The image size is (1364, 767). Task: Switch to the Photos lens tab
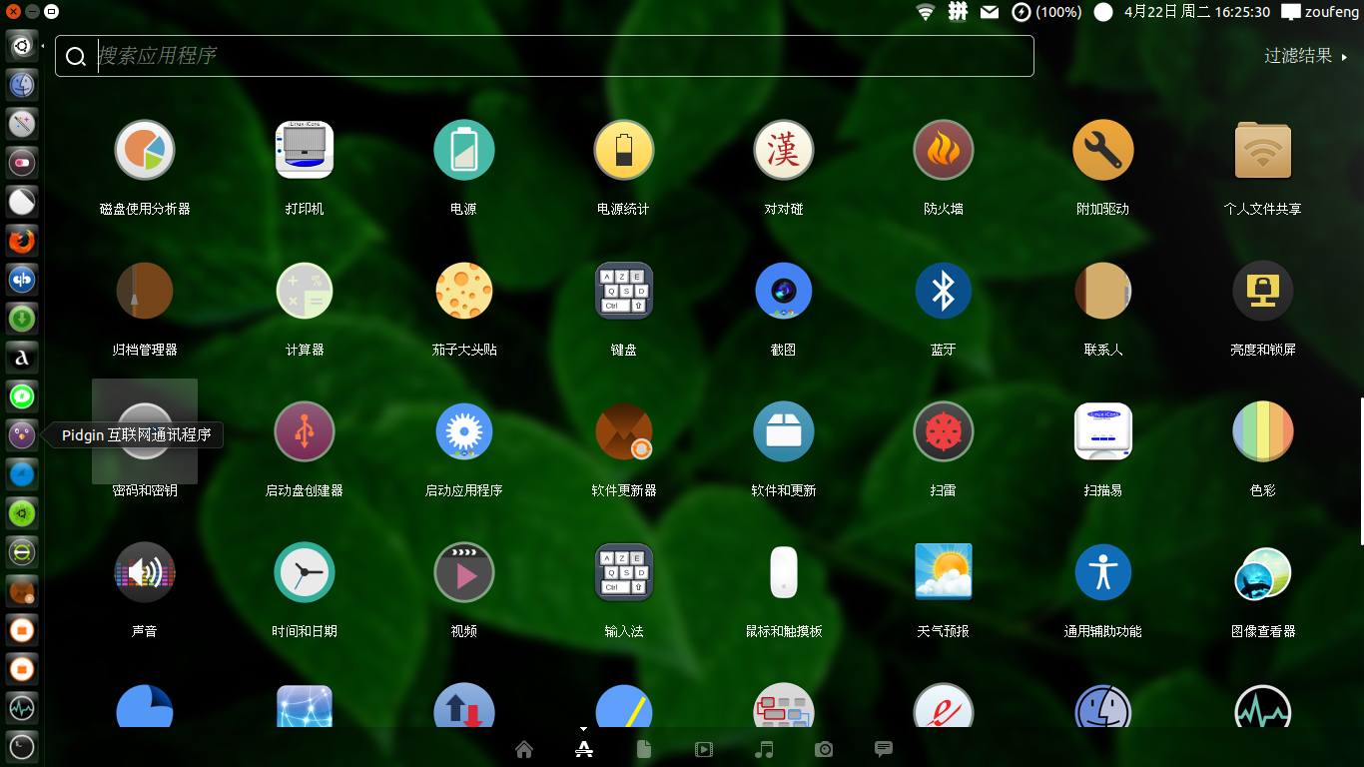[x=824, y=749]
